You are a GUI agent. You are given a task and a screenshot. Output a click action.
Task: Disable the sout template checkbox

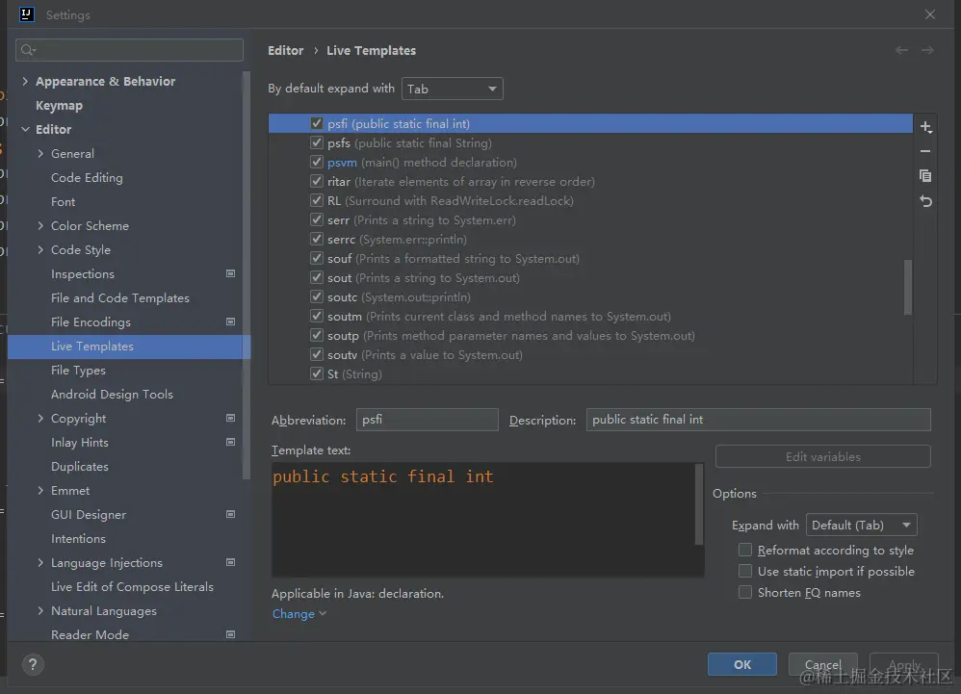(x=316, y=277)
